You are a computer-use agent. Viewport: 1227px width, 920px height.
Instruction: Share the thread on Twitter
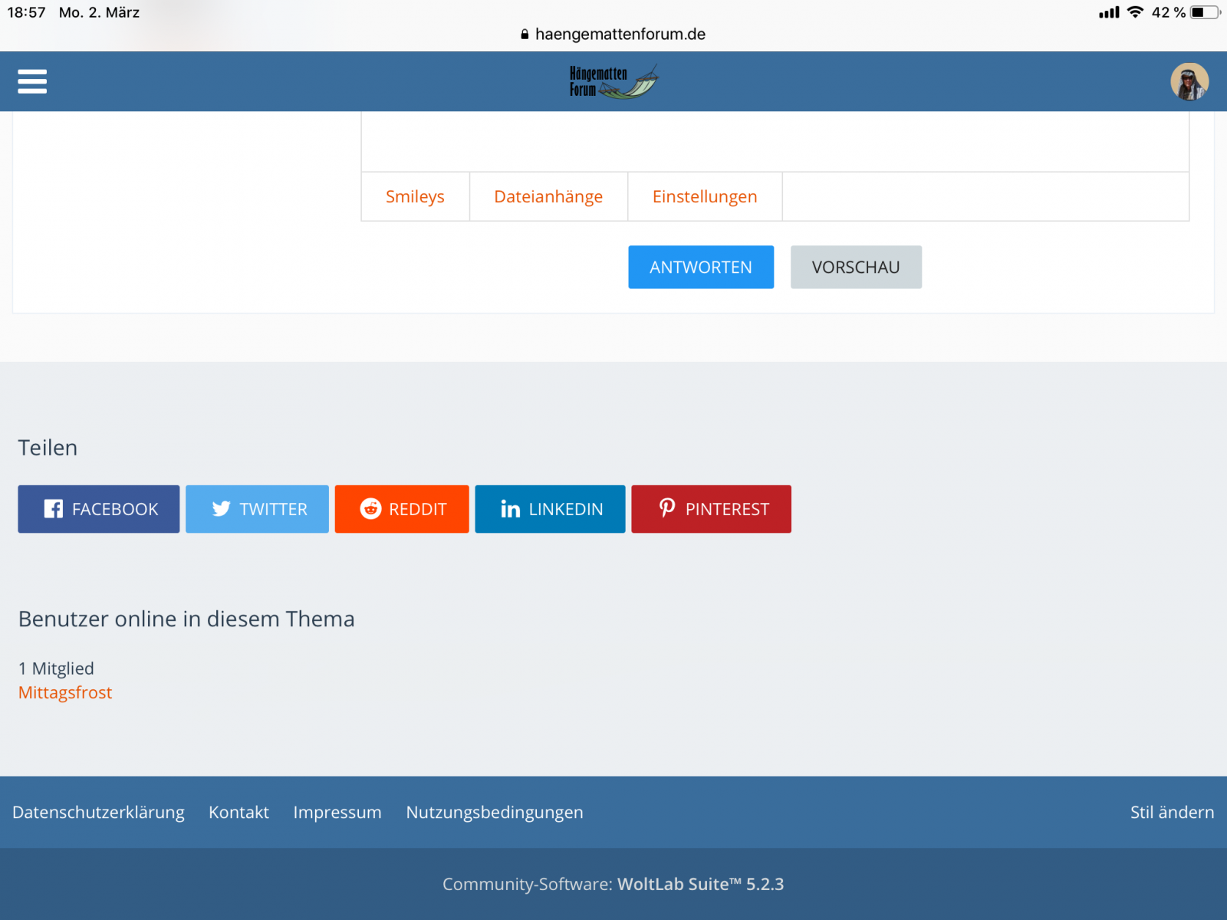[257, 509]
